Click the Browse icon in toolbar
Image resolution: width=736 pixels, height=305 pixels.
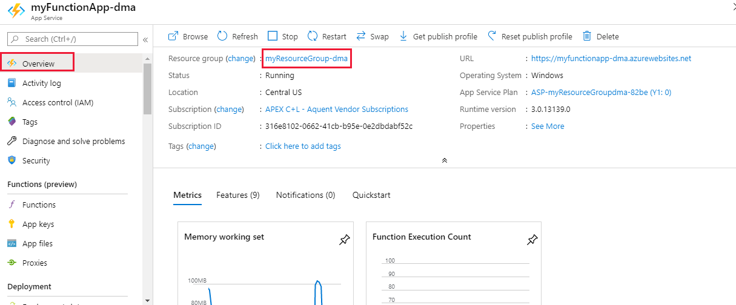tap(173, 36)
